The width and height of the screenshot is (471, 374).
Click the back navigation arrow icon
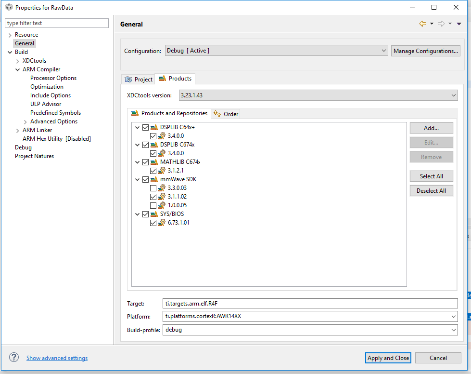click(422, 24)
